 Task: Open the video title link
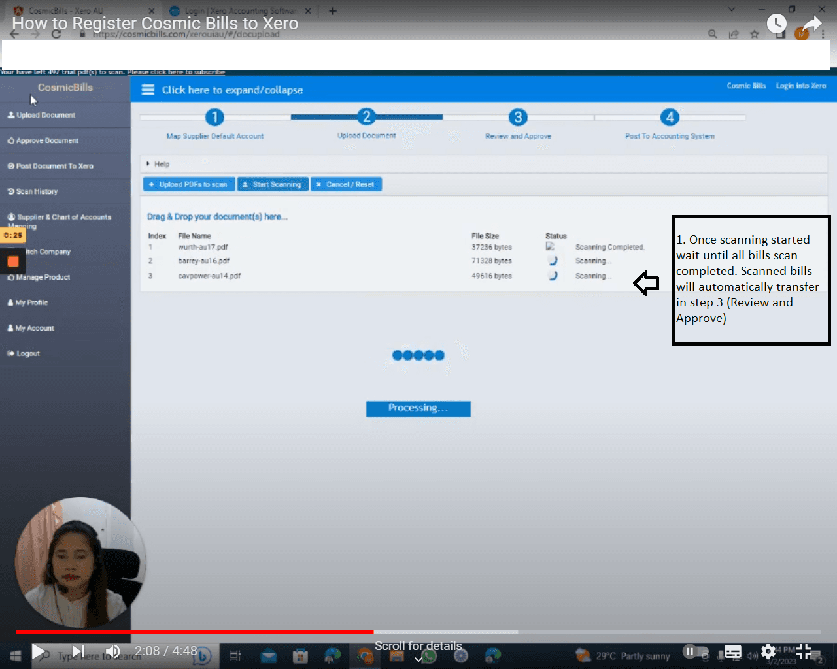point(155,24)
